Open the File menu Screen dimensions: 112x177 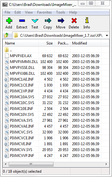tap(7, 12)
